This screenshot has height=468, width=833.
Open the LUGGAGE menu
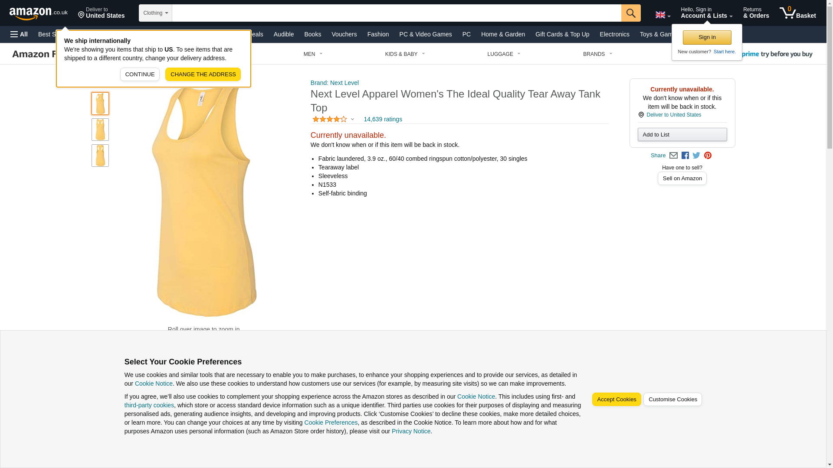[x=504, y=54]
